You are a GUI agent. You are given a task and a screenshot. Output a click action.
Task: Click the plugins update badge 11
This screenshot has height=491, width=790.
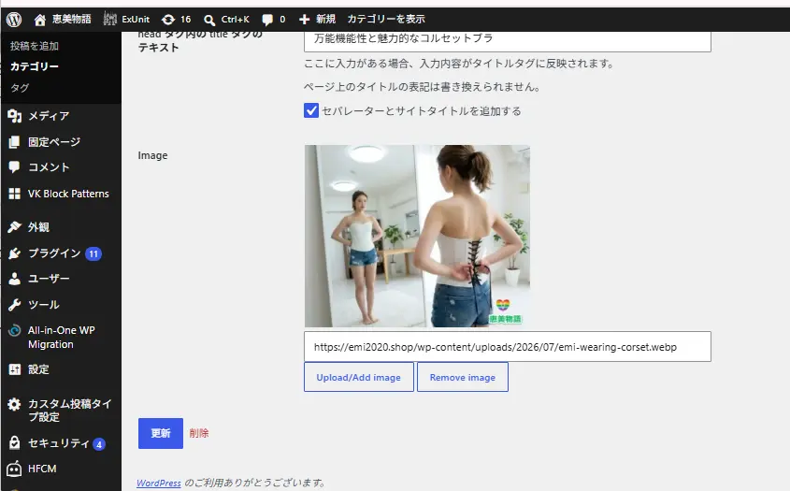(93, 254)
